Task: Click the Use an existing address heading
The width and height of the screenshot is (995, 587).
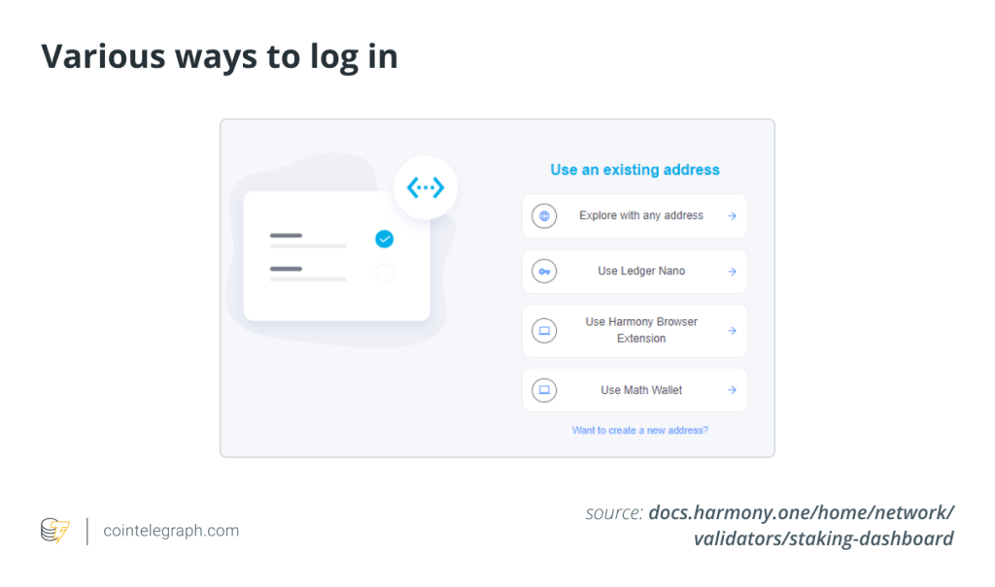Action: [635, 170]
